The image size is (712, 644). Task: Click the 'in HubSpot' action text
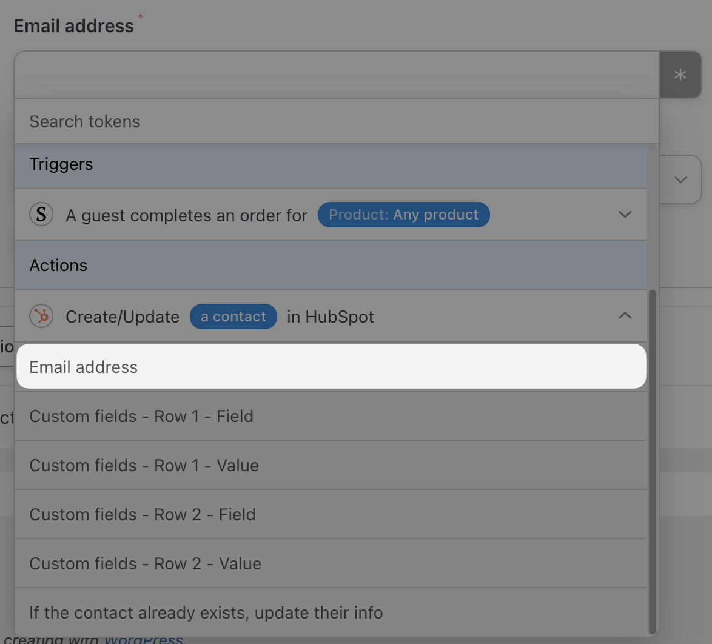(331, 317)
